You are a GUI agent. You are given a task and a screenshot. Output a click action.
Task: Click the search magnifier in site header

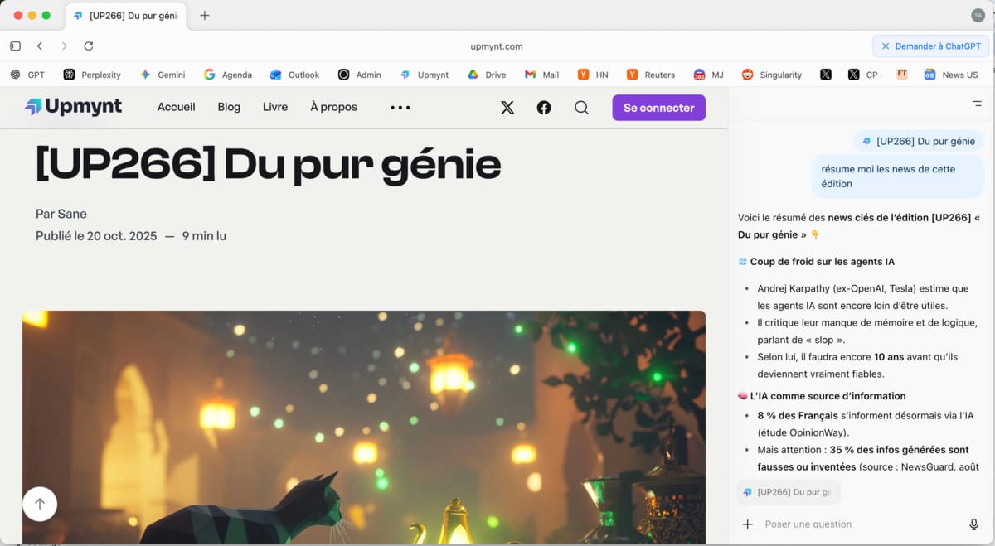tap(581, 108)
